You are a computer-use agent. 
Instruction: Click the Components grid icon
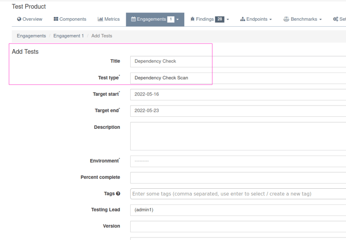[56, 19]
